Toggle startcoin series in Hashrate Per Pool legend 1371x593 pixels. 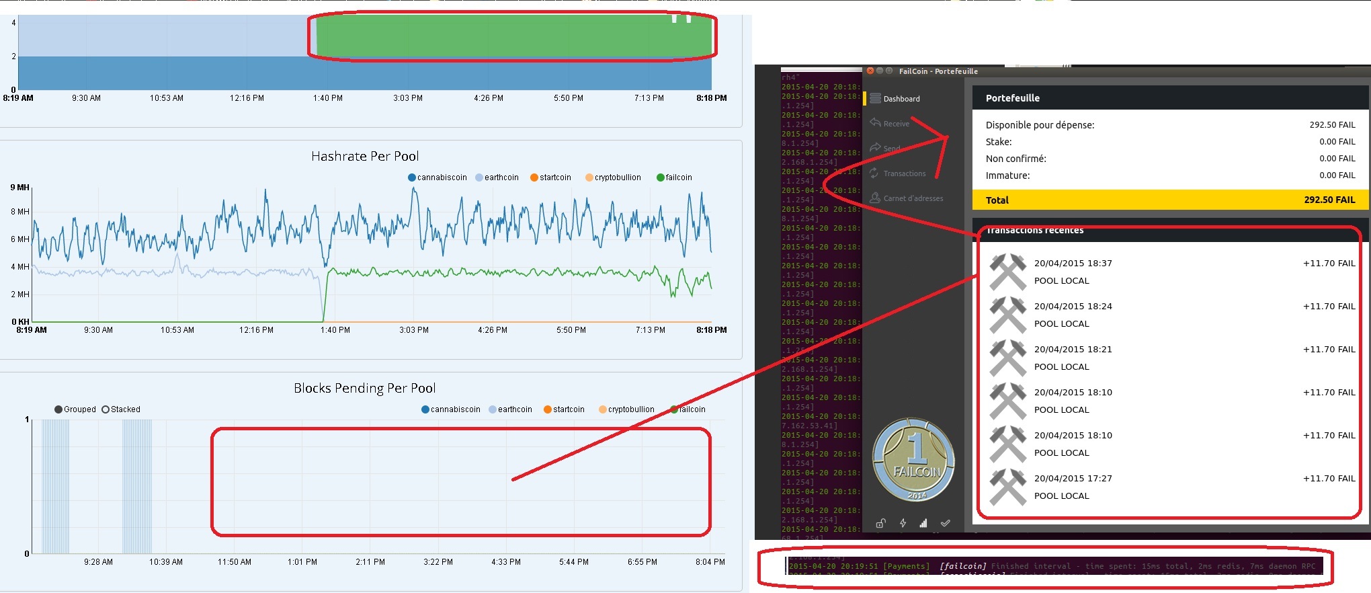550,177
